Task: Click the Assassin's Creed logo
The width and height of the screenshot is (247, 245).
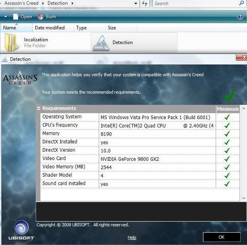Action: [20, 78]
